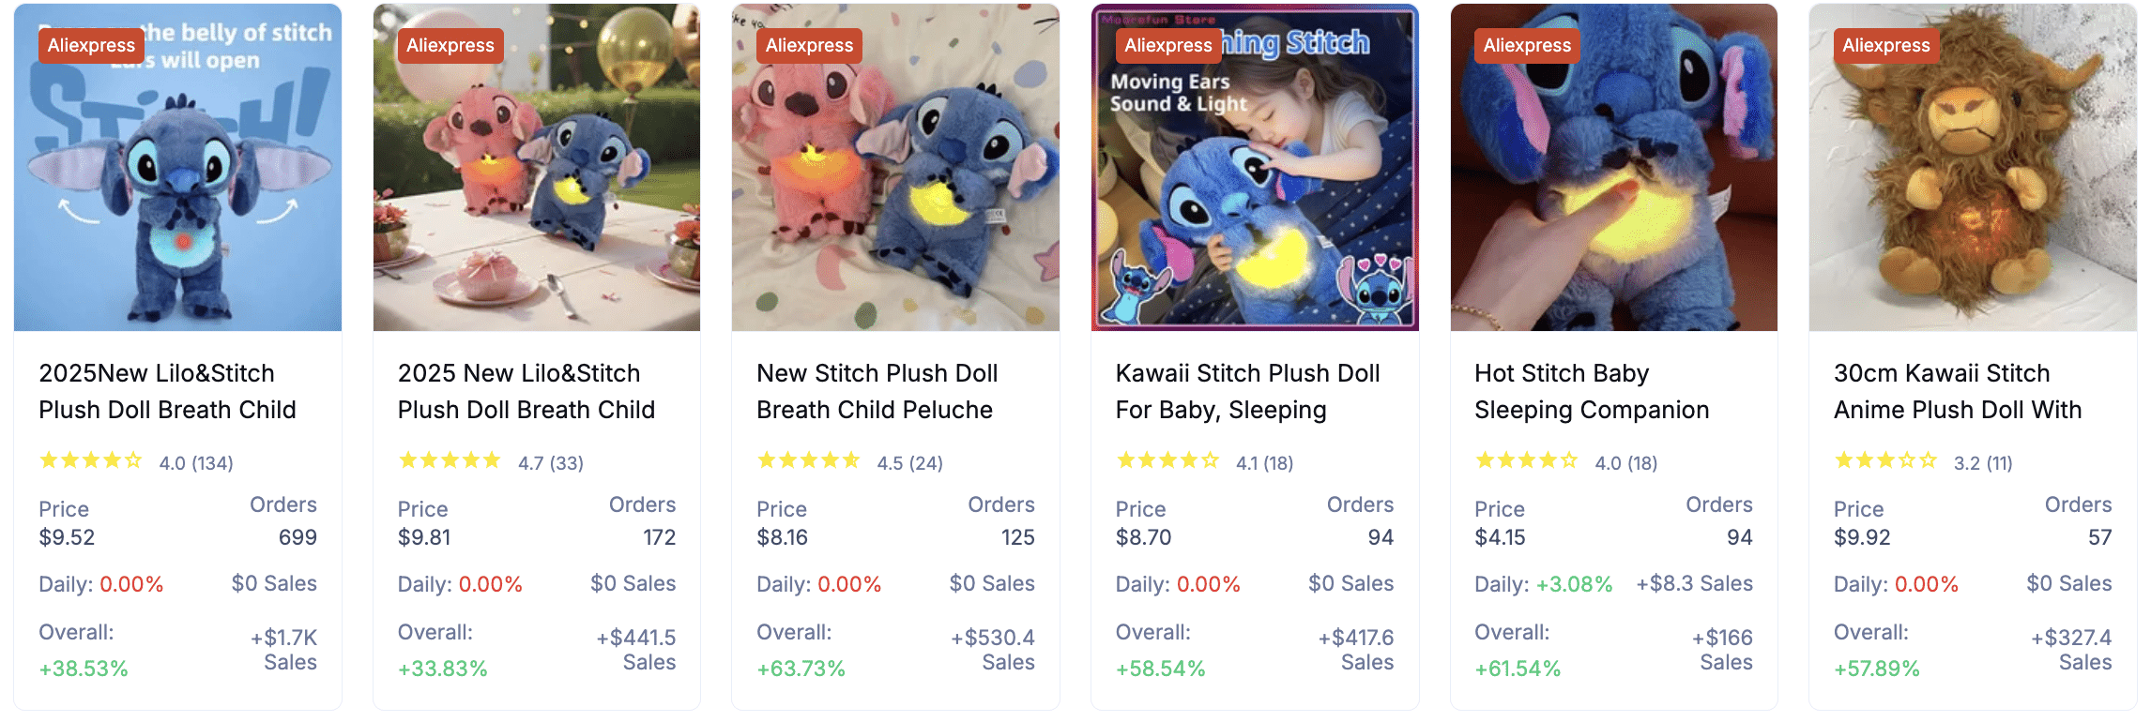Select the glowing belly Stitch hand thumbnail
The width and height of the screenshot is (2151, 722).
click(x=1614, y=167)
